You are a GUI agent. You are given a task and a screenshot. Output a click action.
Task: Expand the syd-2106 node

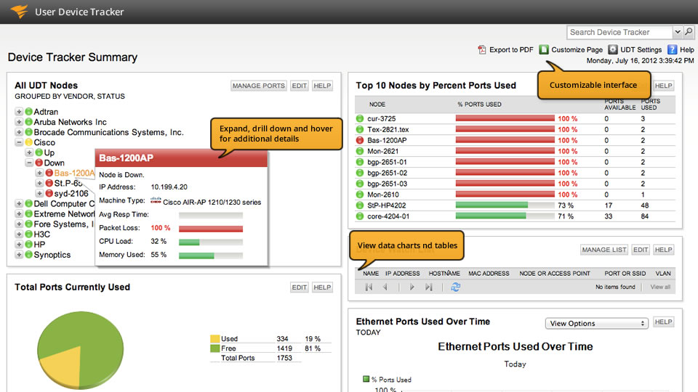point(39,193)
